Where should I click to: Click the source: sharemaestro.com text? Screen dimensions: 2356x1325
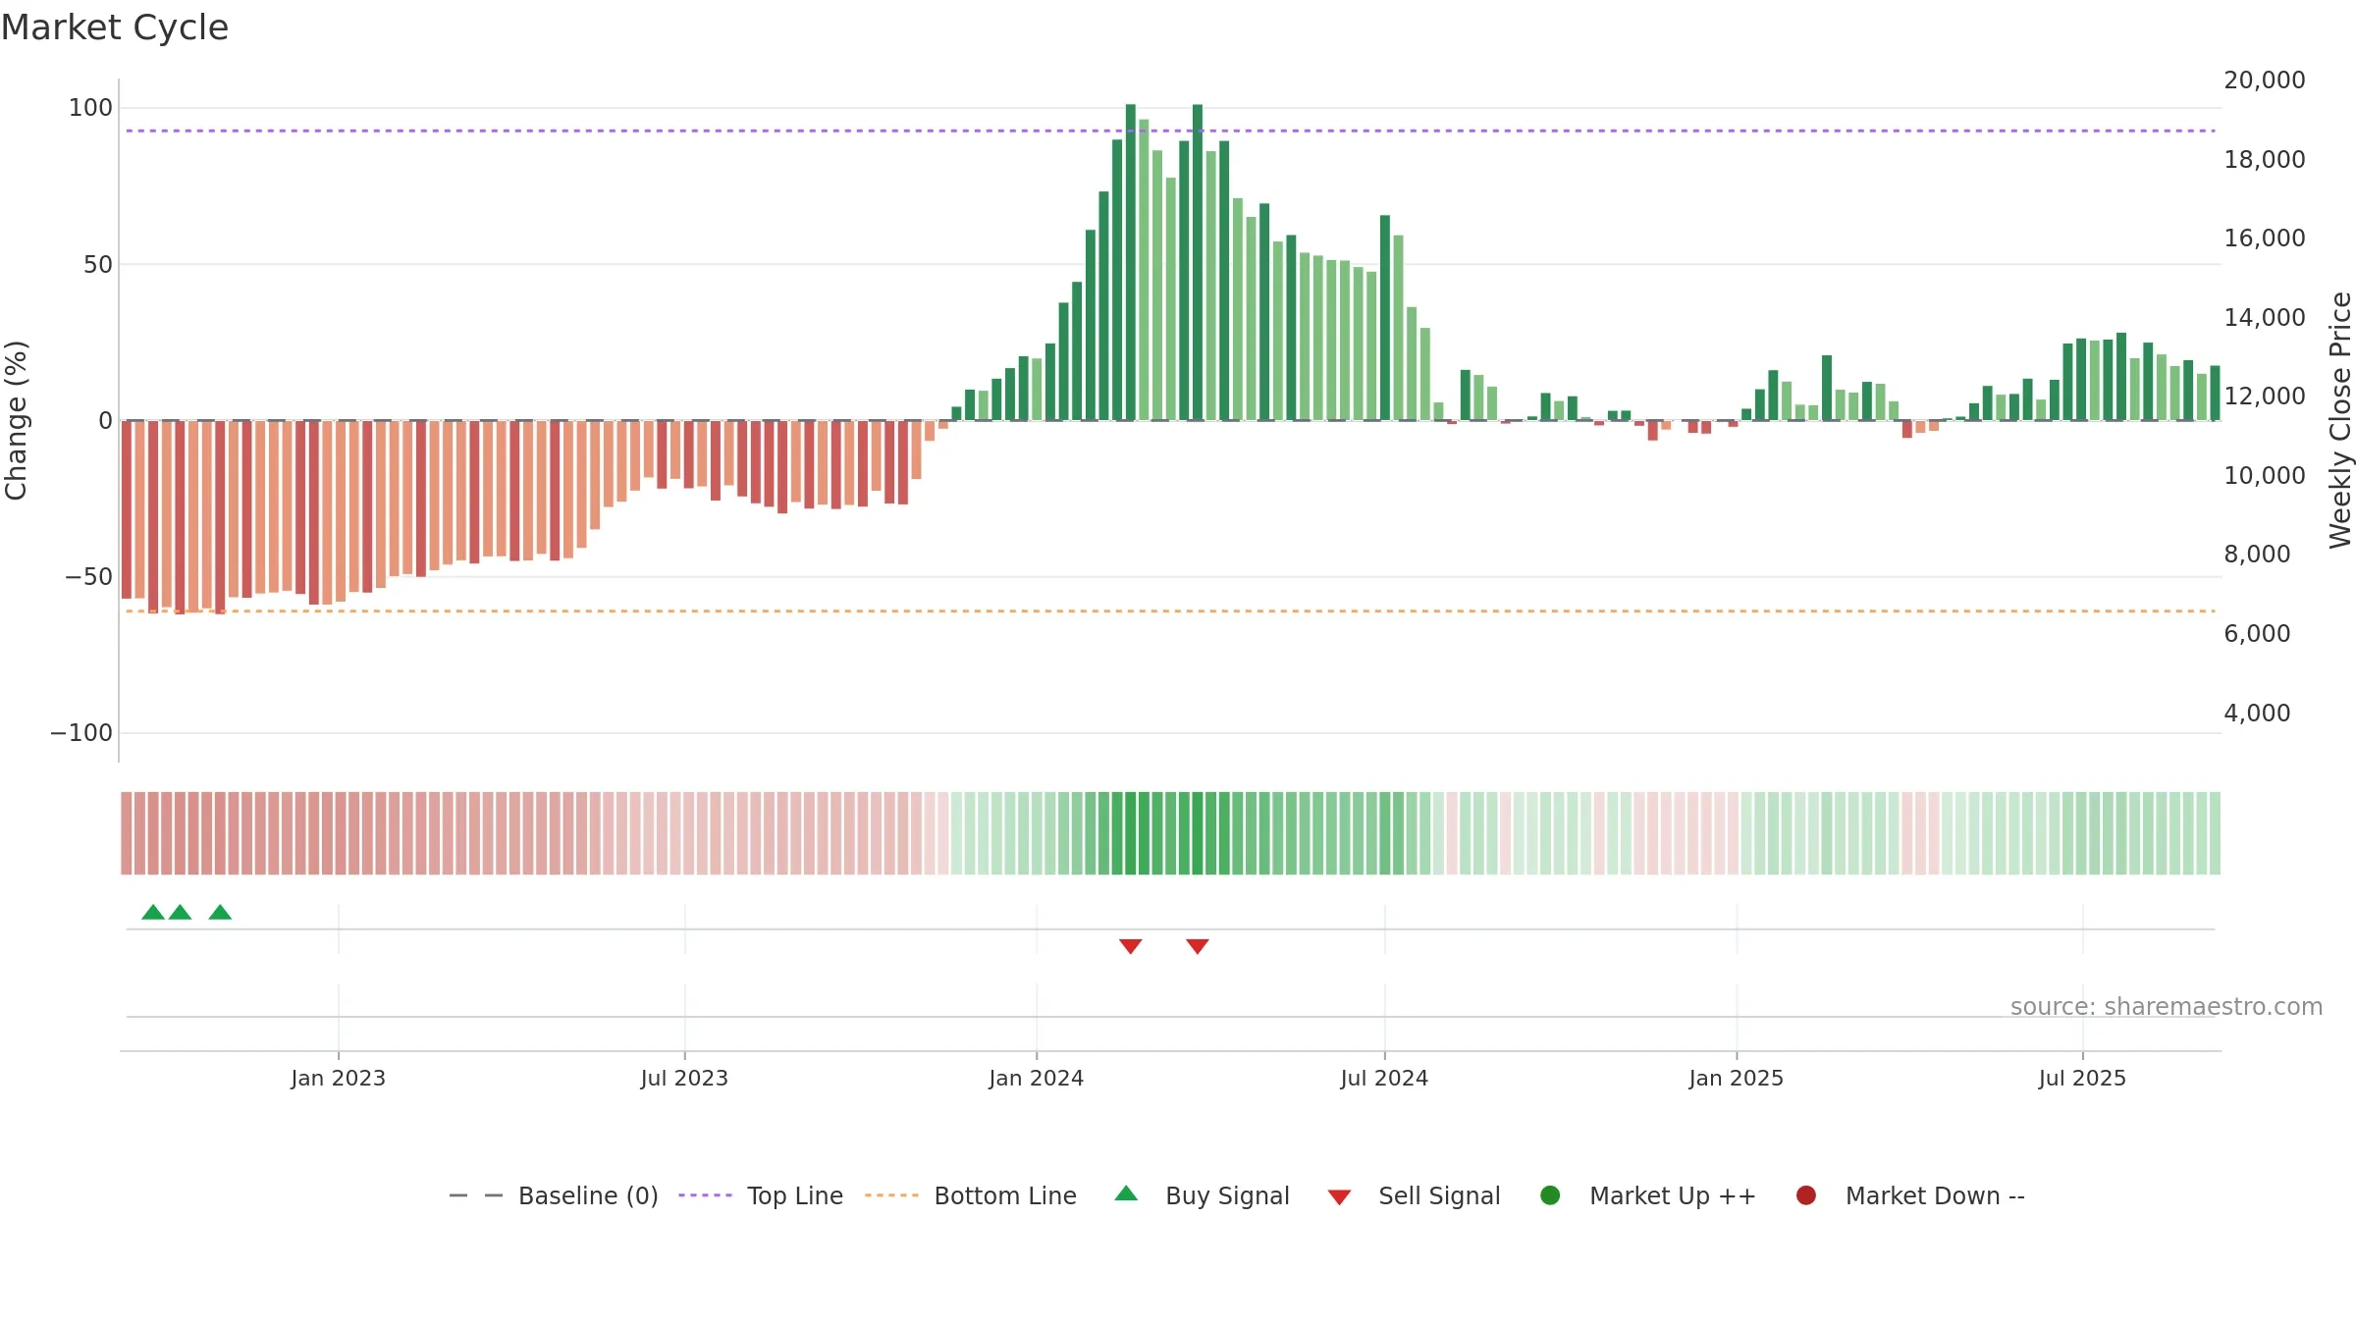2166,1006
